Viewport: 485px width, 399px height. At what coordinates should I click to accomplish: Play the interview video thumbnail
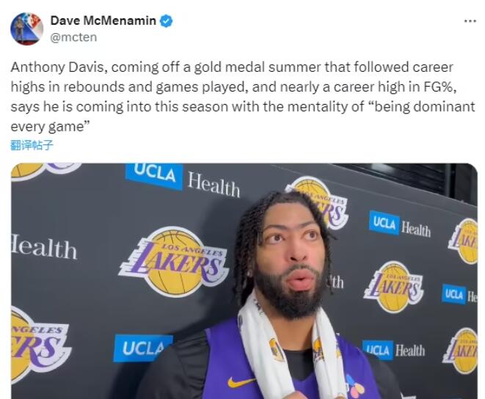click(244, 281)
